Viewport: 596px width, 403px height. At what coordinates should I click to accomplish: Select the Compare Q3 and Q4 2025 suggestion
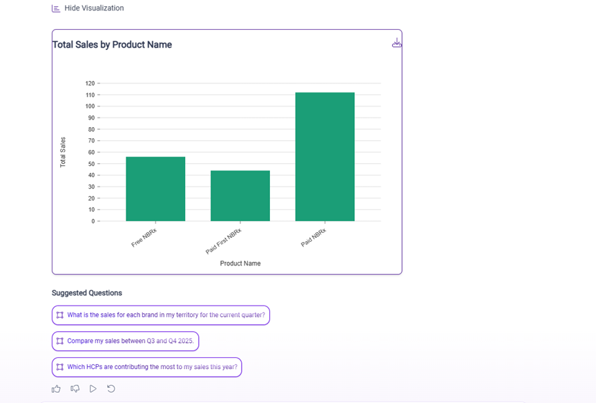click(x=130, y=341)
